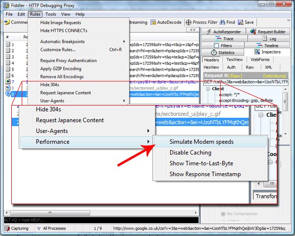The height and width of the screenshot is (236, 295).
Task: Click the icon of session 6
Action: 8,75
